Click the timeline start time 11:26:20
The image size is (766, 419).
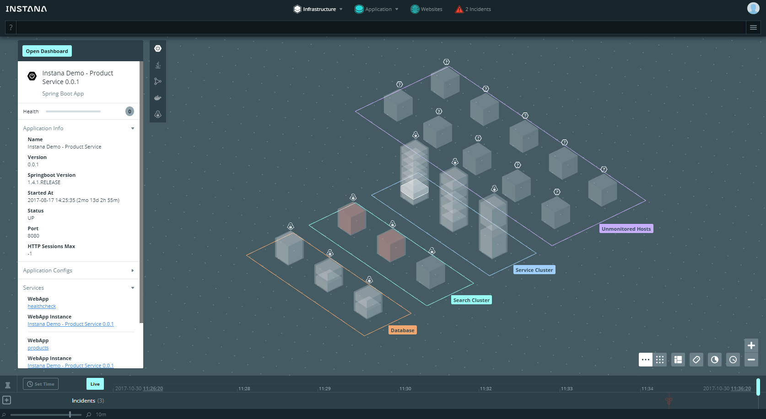153,389
